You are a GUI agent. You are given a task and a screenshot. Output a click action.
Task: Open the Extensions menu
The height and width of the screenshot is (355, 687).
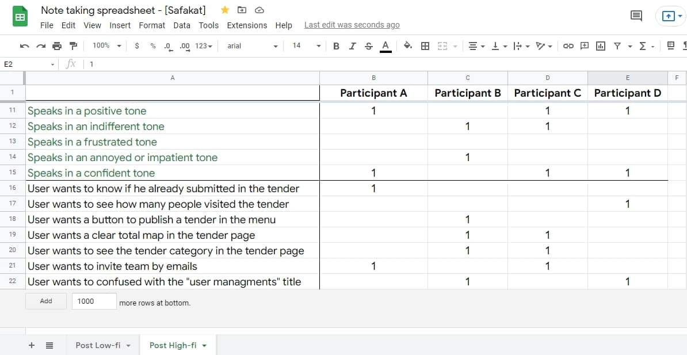pyautogui.click(x=247, y=25)
